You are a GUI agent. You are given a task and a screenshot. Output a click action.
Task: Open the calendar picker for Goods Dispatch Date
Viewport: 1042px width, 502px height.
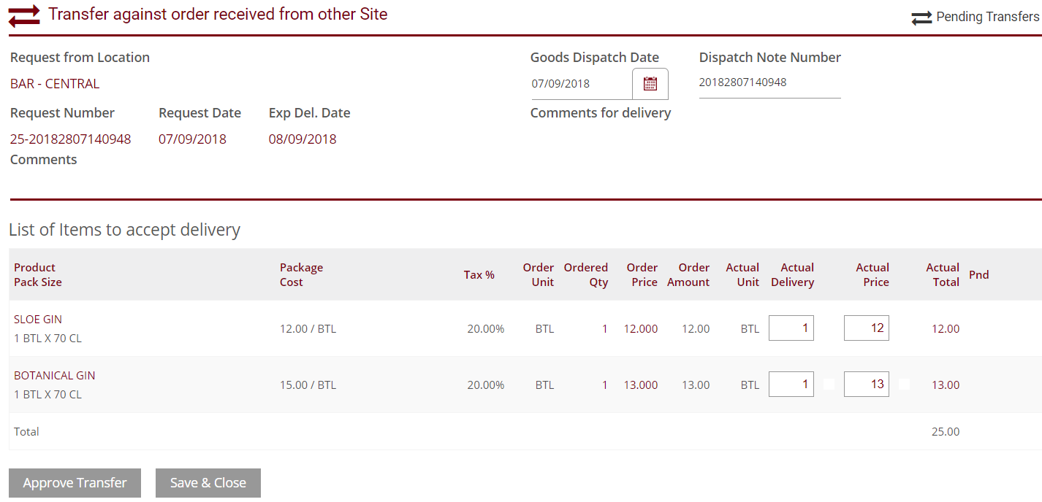pos(650,83)
